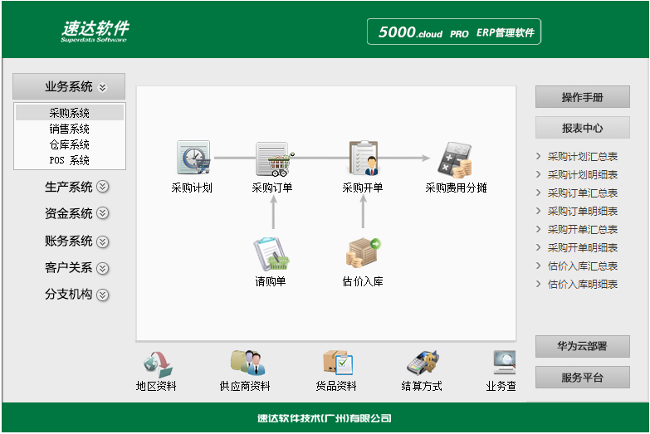Screen dimensions: 650x434
Task: Open the 采购订单明细表 report link
Action: pos(583,212)
